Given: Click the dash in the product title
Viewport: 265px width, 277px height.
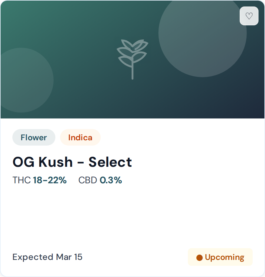Looking at the screenshot, I should point(81,163).
